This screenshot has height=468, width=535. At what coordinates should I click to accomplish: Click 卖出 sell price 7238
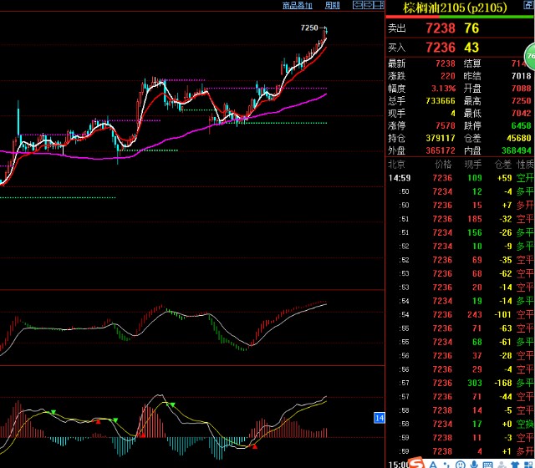(441, 28)
